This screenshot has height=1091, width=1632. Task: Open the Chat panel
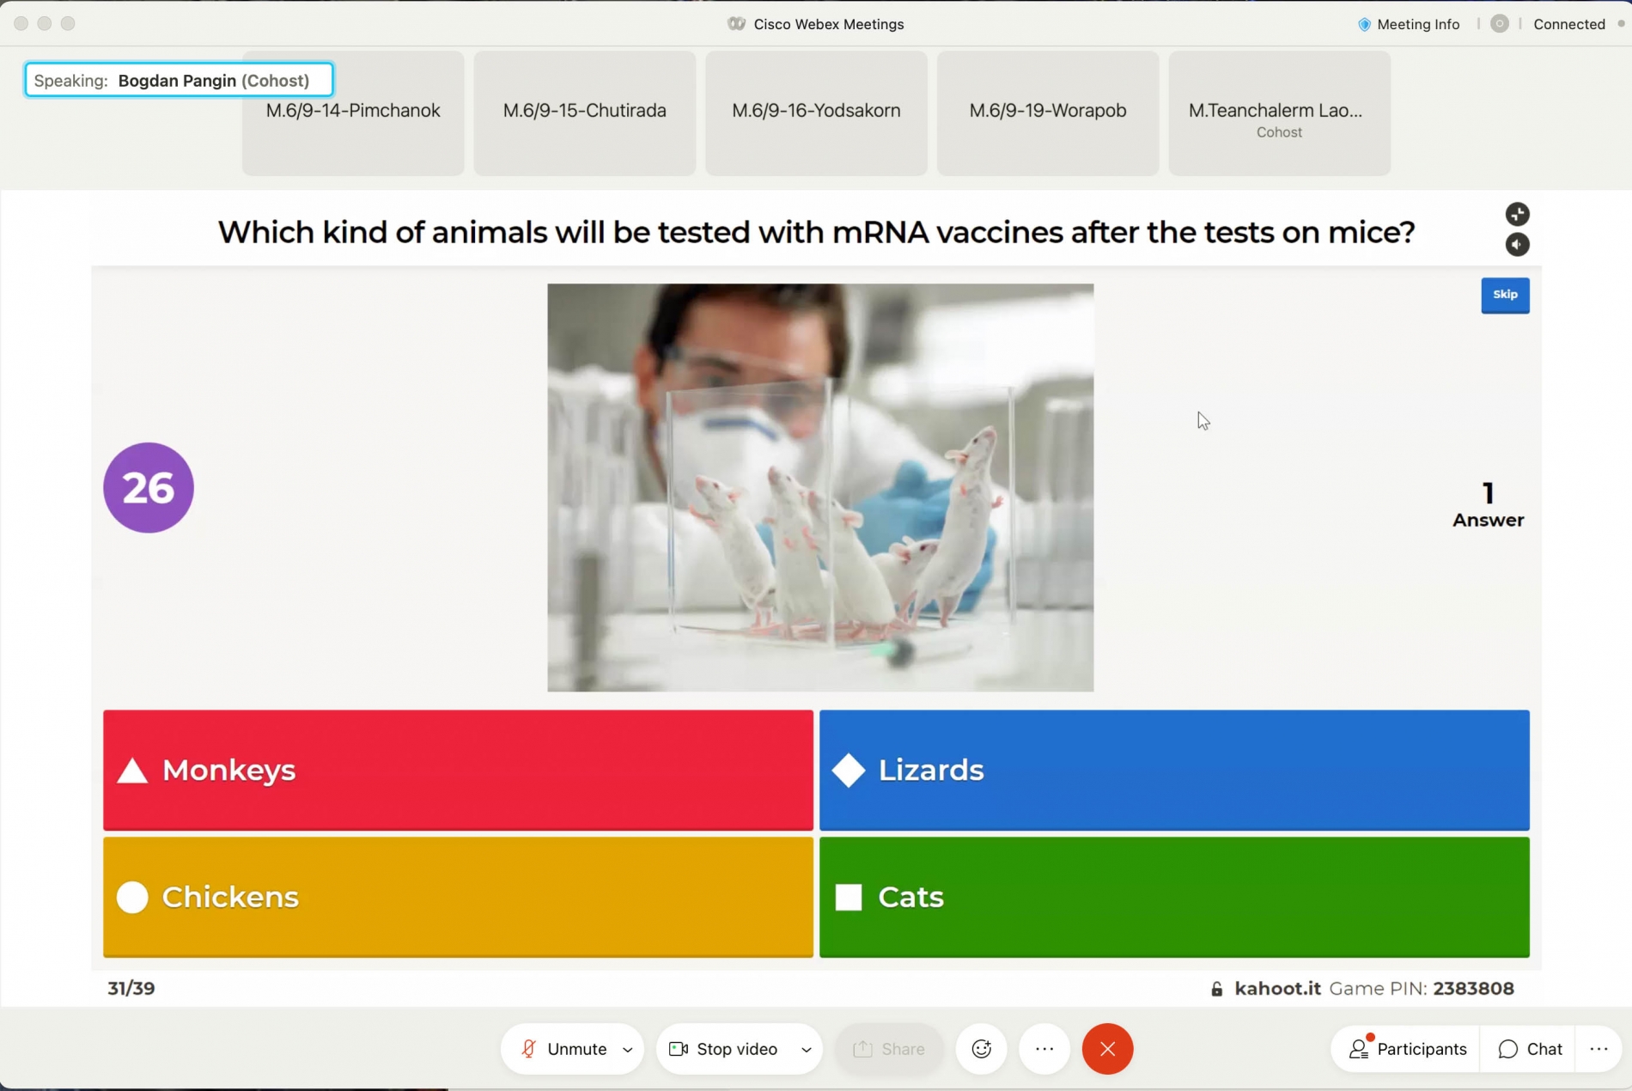(x=1530, y=1049)
